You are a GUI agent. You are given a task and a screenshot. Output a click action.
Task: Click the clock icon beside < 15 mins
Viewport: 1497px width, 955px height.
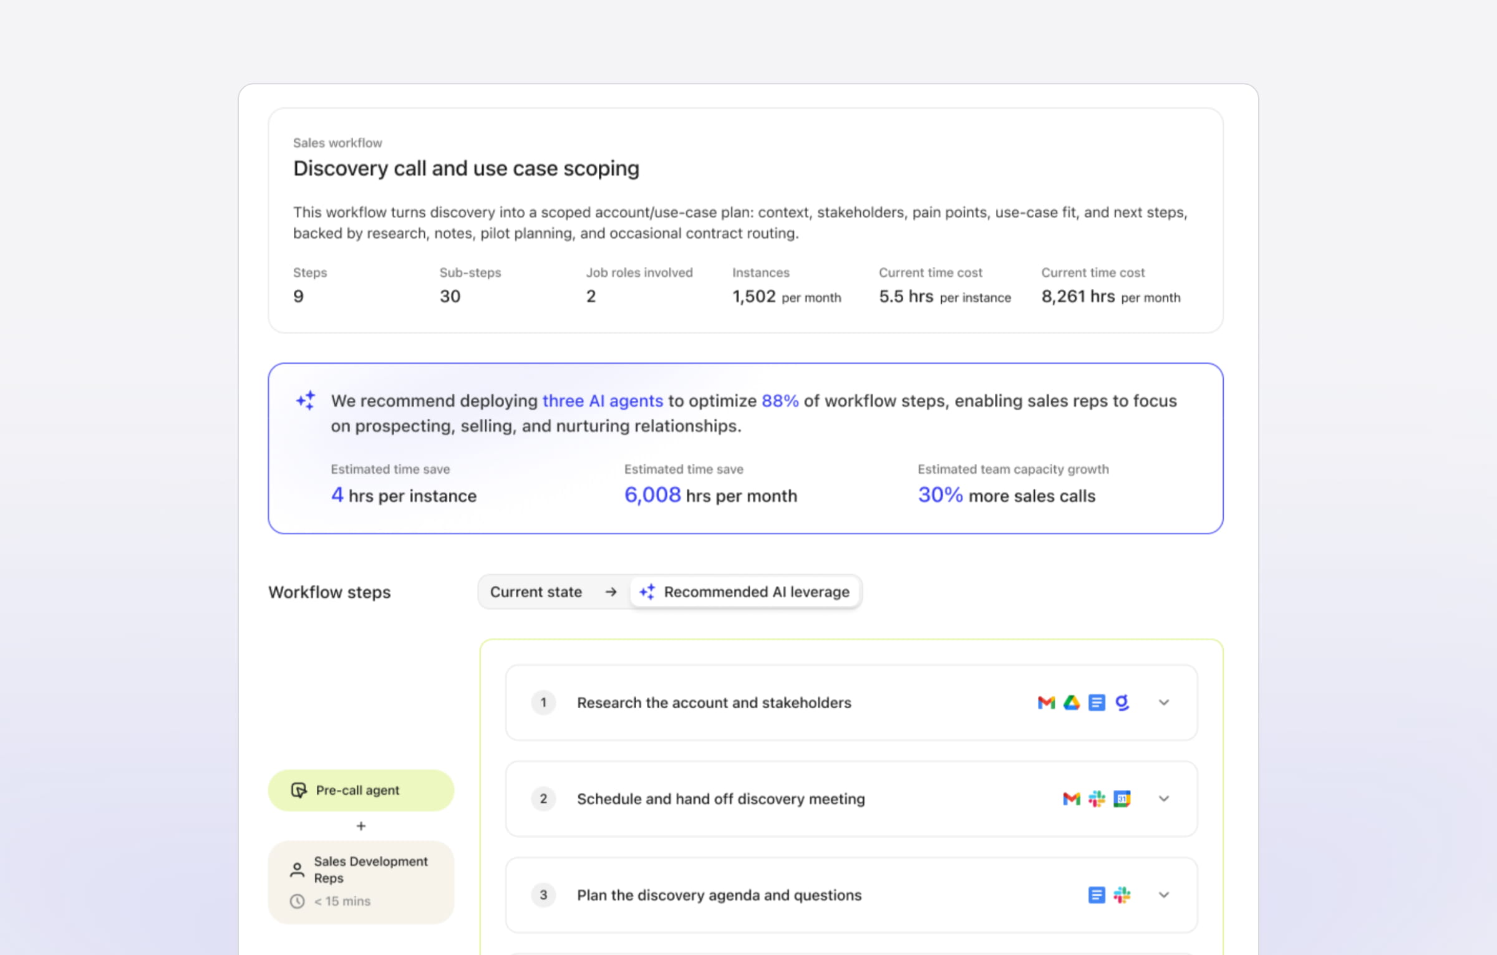tap(298, 901)
